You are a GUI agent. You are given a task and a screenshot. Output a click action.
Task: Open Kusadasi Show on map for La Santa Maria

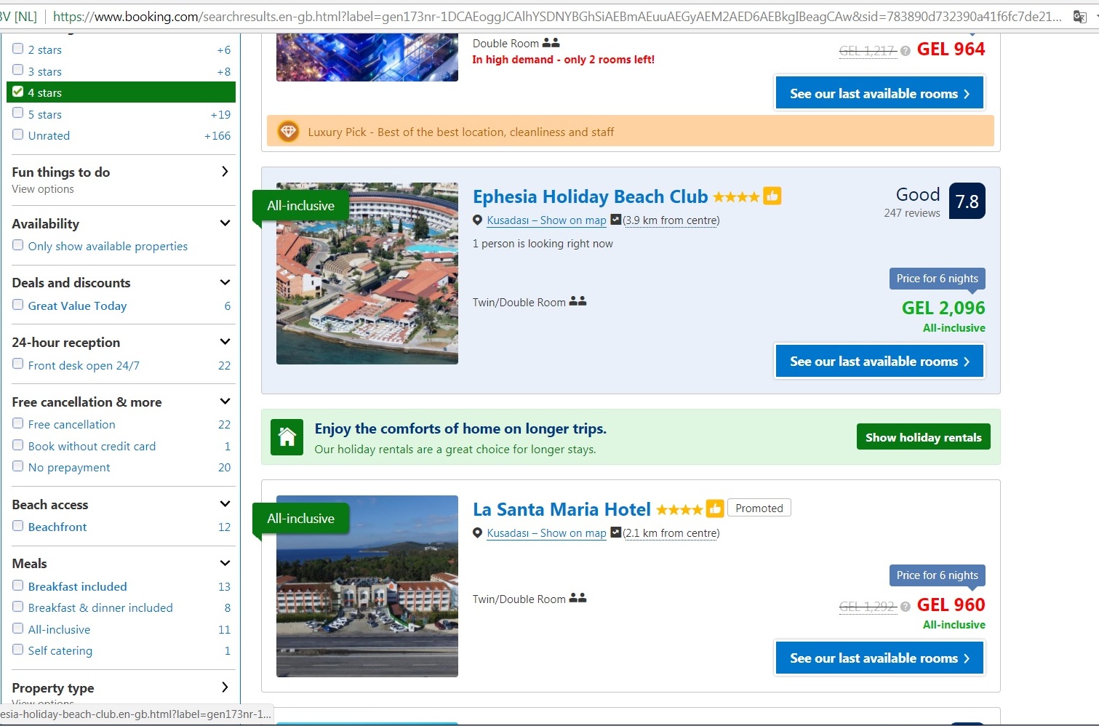coord(546,533)
